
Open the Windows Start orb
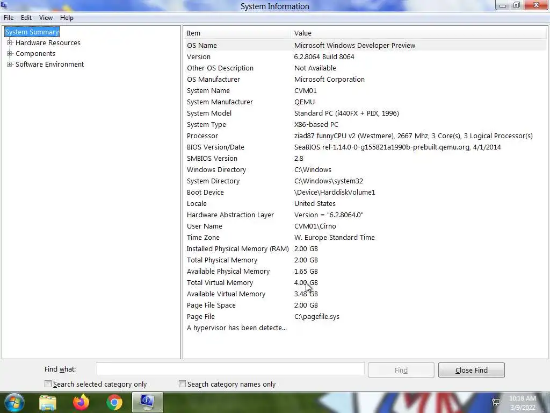pyautogui.click(x=14, y=402)
